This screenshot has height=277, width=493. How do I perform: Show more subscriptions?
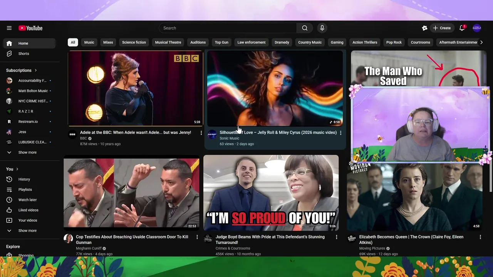pyautogui.click(x=29, y=152)
